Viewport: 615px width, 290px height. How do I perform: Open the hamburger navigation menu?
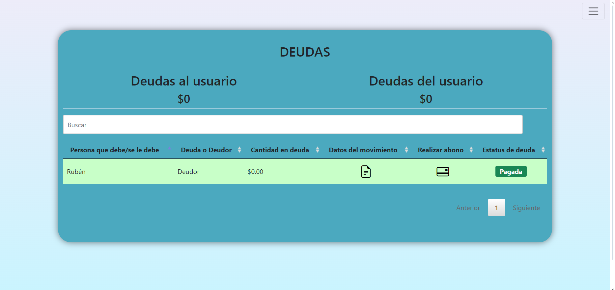tap(593, 11)
